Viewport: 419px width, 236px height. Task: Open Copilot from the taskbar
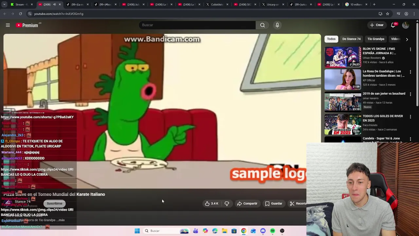click(205, 231)
